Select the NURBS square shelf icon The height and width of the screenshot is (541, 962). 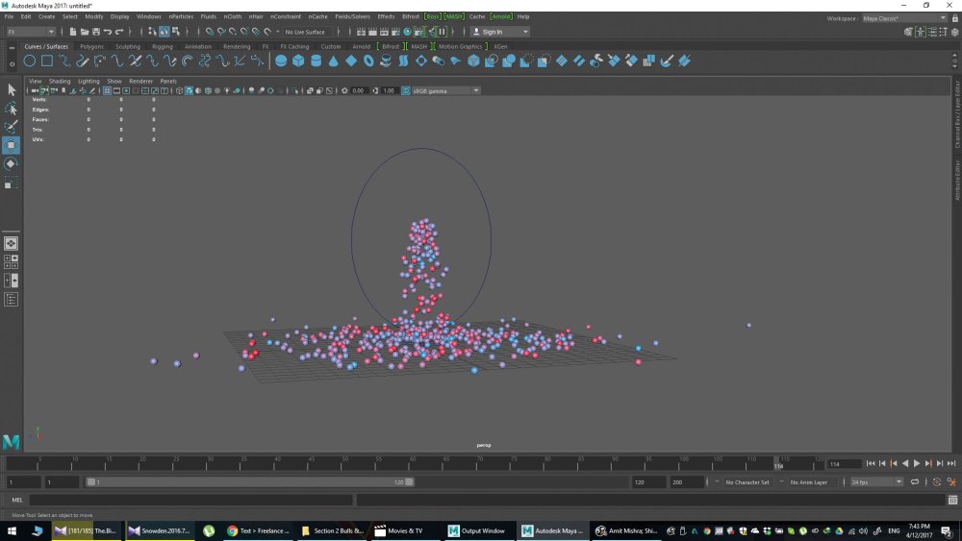pos(46,61)
